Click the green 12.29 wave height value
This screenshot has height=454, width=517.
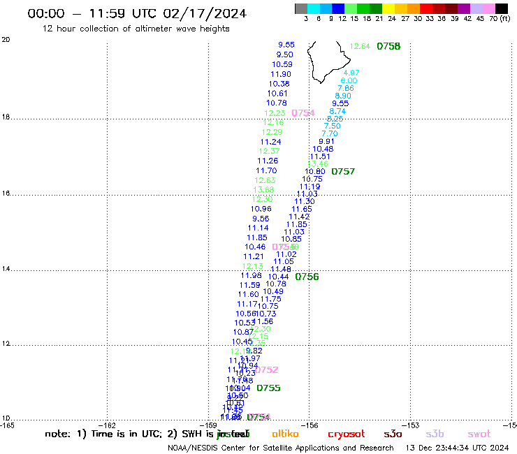pos(272,132)
